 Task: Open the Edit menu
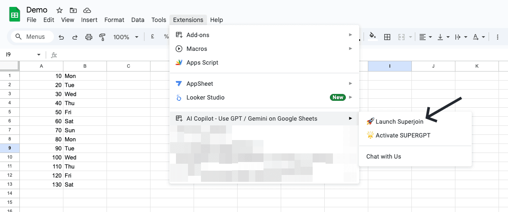point(49,20)
